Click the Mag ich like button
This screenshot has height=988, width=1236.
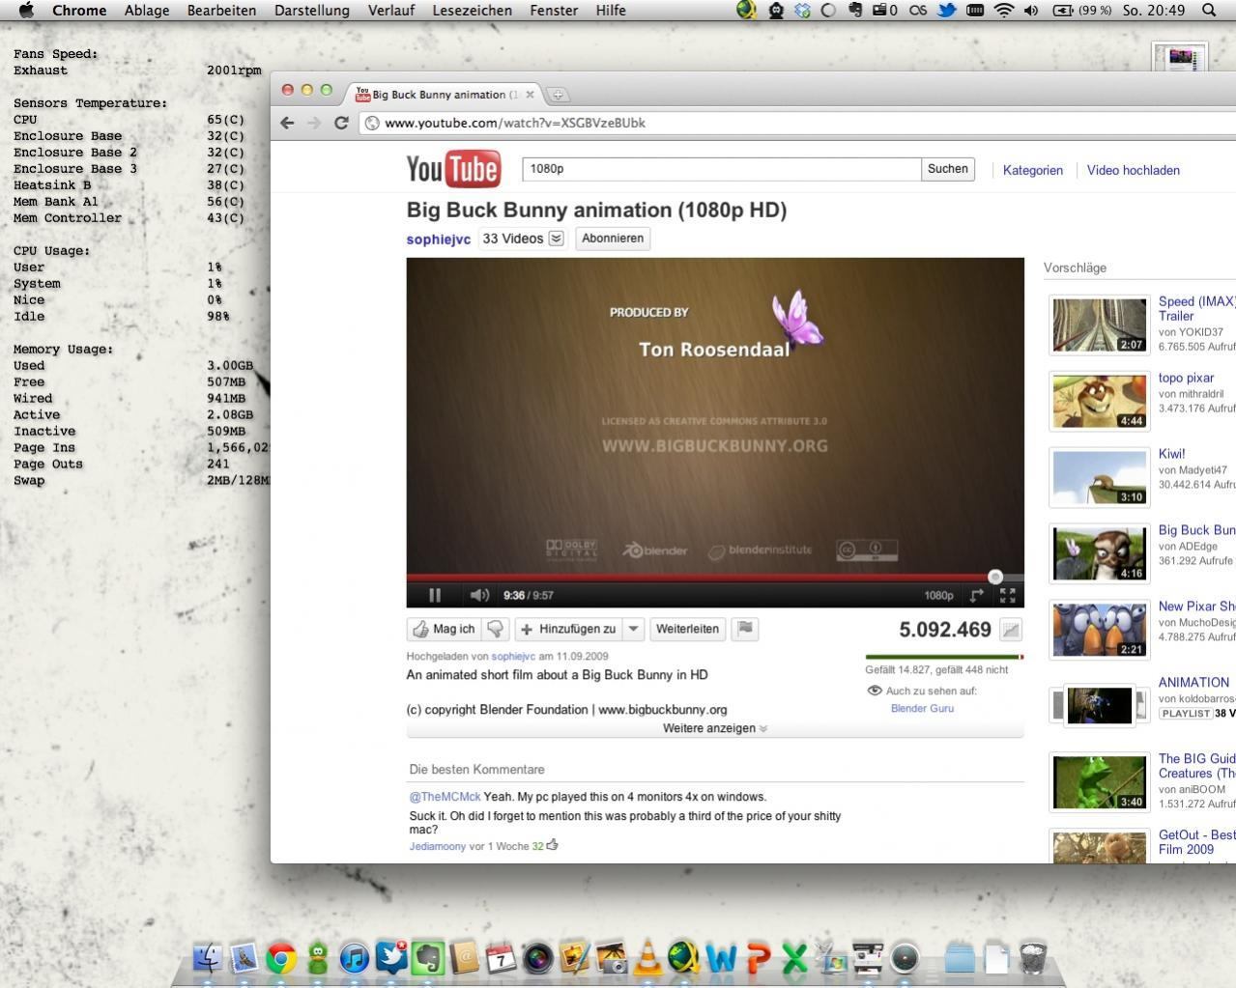coord(445,629)
